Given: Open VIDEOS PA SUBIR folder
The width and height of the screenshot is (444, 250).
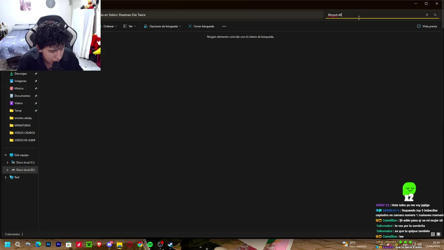Looking at the screenshot, I should (25, 140).
